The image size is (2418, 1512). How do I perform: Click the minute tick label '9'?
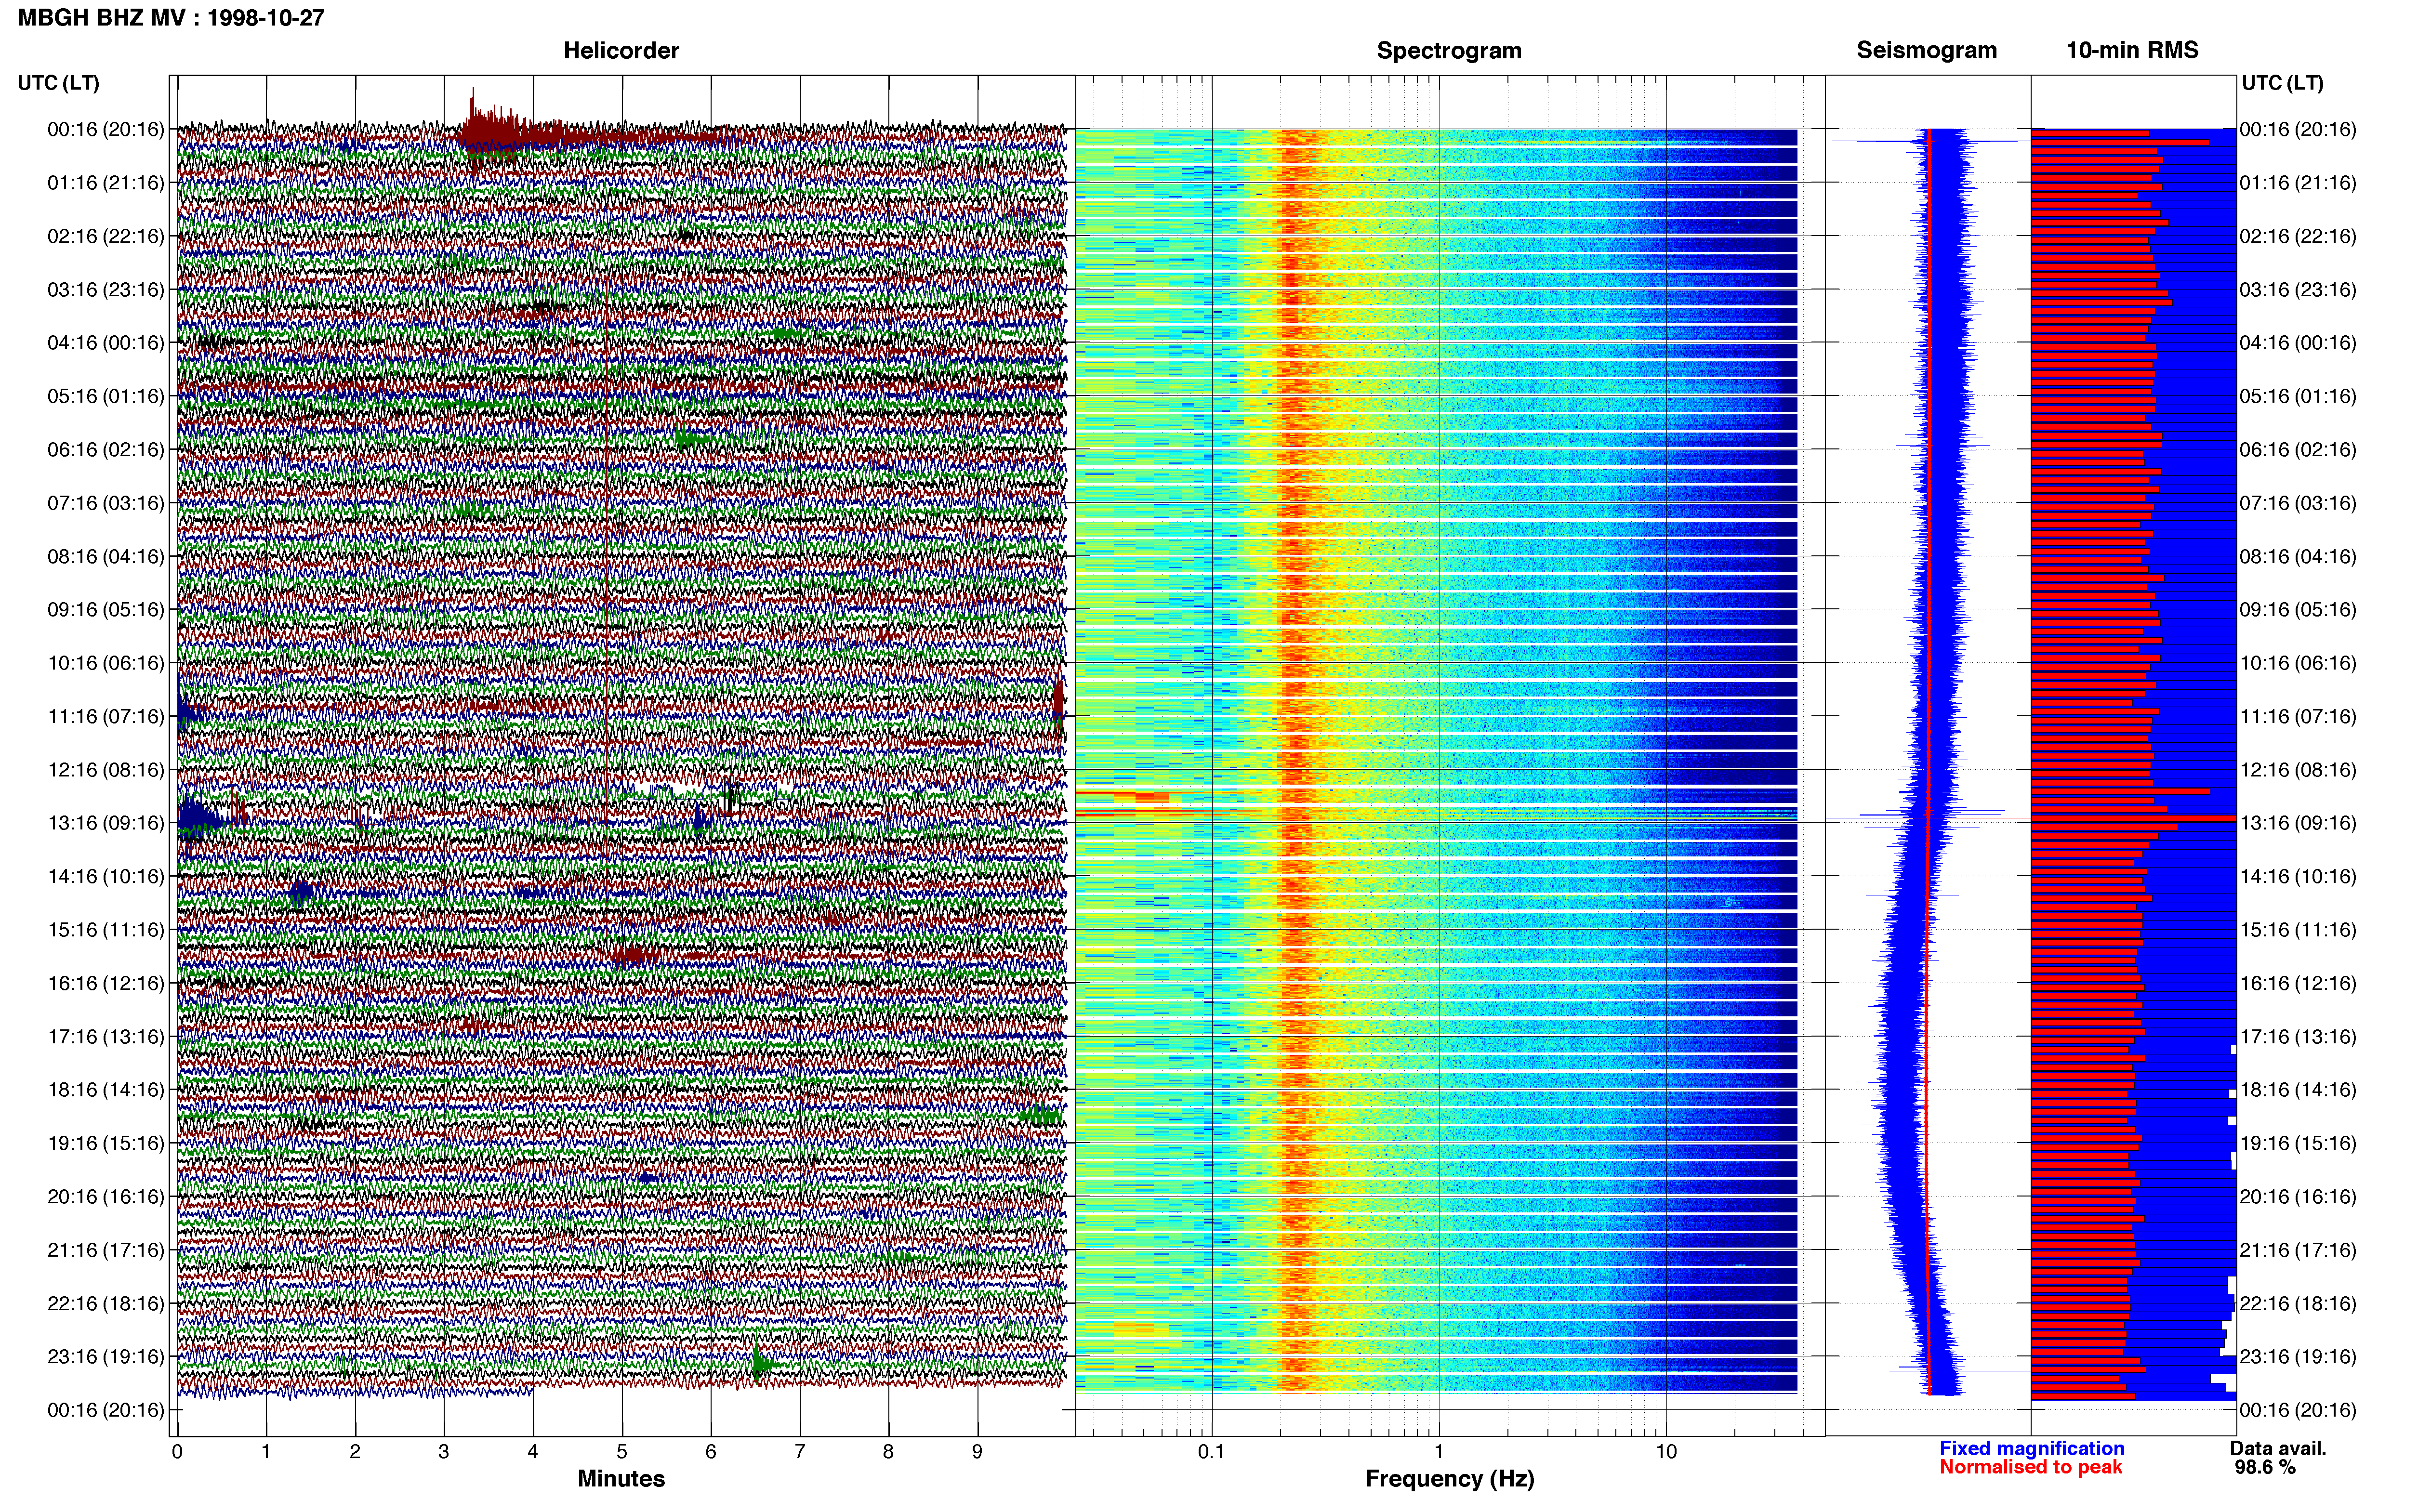pyautogui.click(x=977, y=1452)
